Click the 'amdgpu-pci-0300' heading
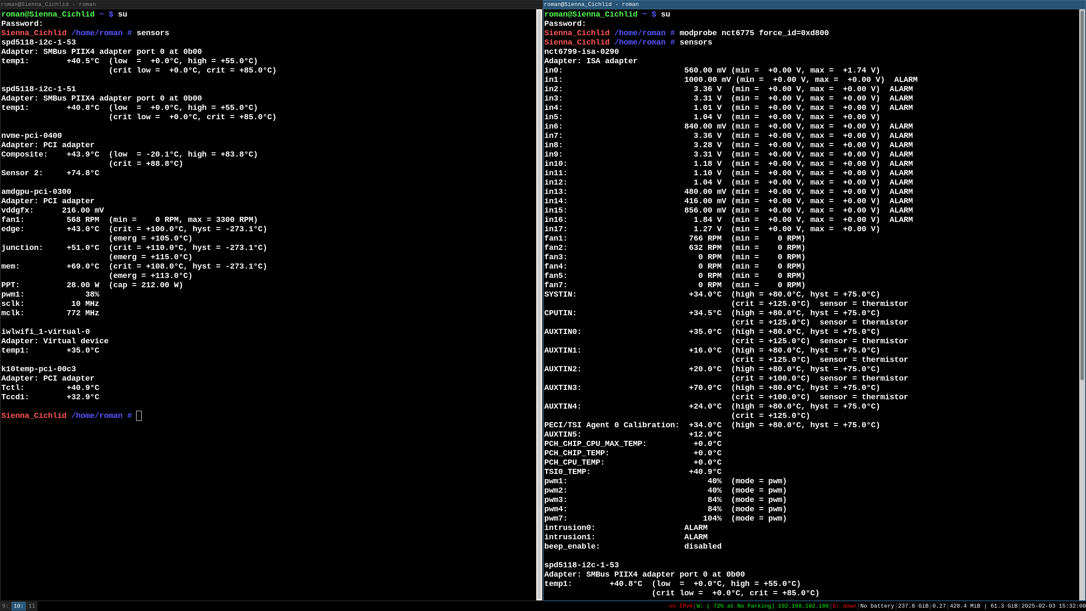The width and height of the screenshot is (1086, 611). 36,192
